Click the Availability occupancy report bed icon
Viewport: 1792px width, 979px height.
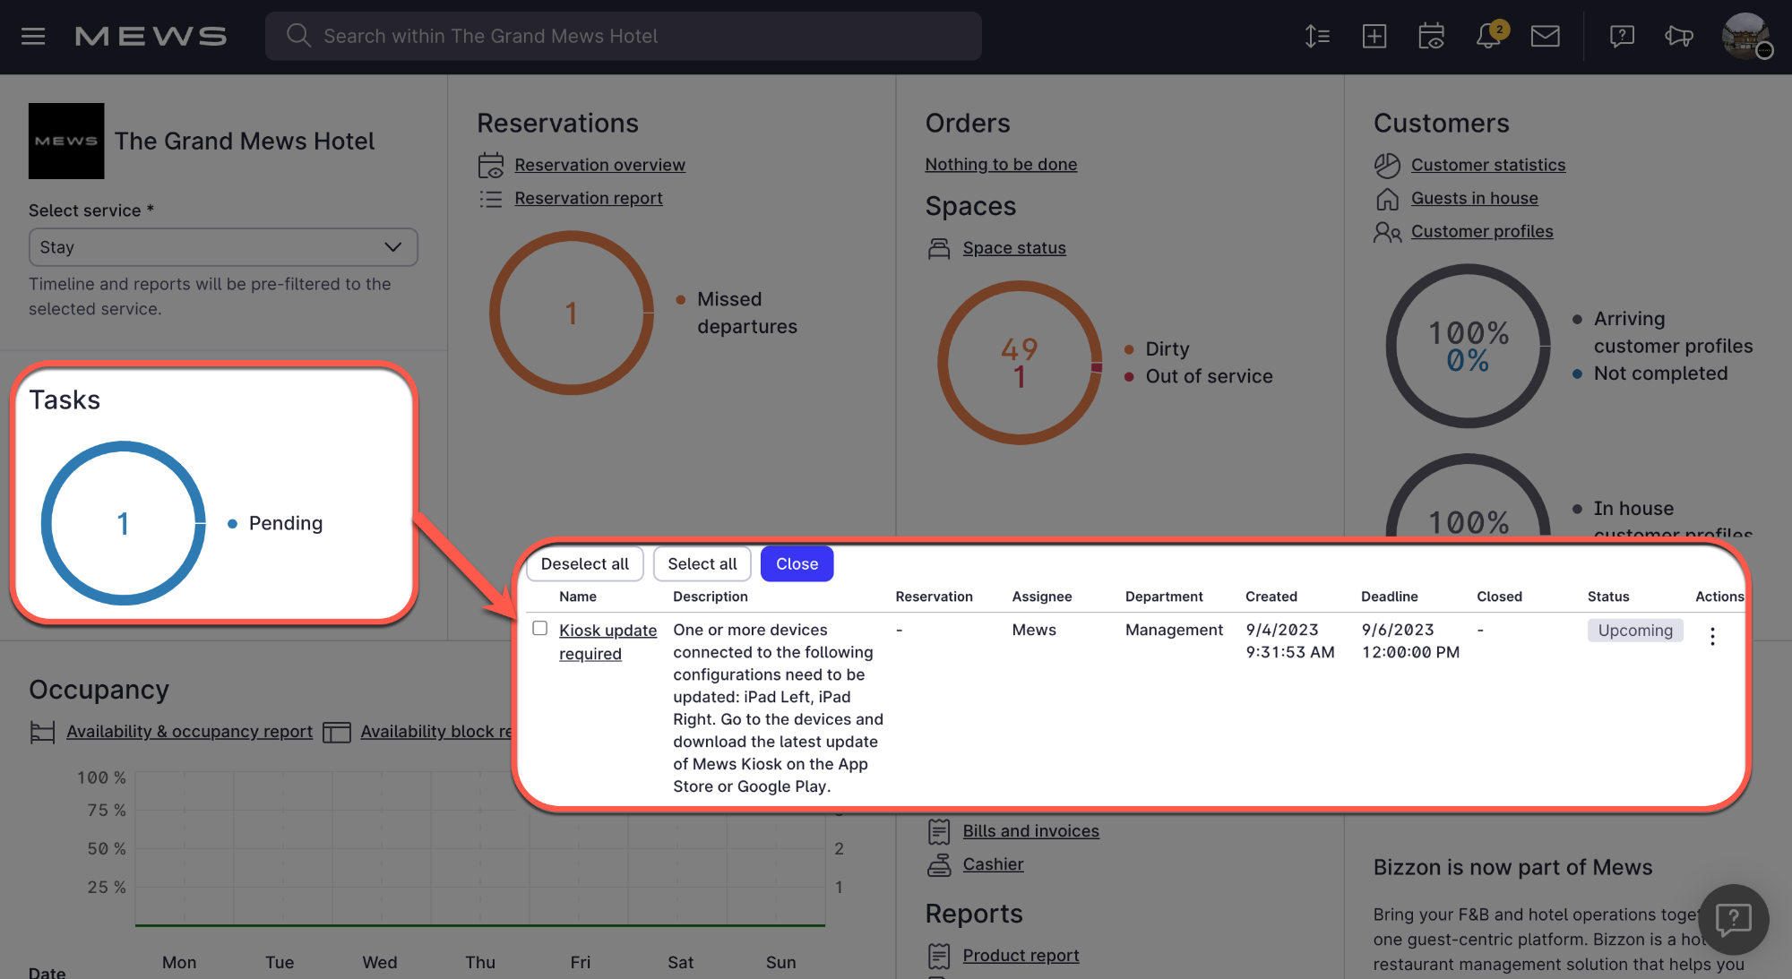coord(42,732)
